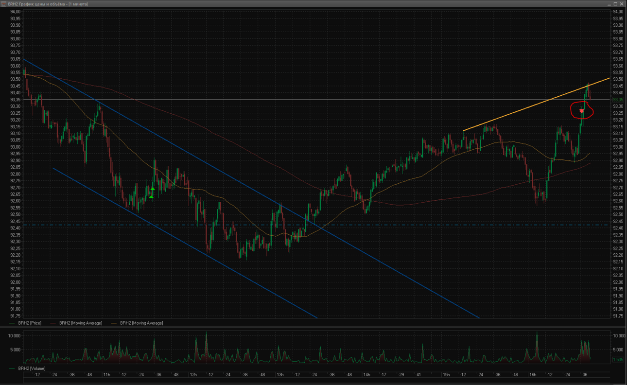Click the 11h label on the time axis

[x=107, y=375]
